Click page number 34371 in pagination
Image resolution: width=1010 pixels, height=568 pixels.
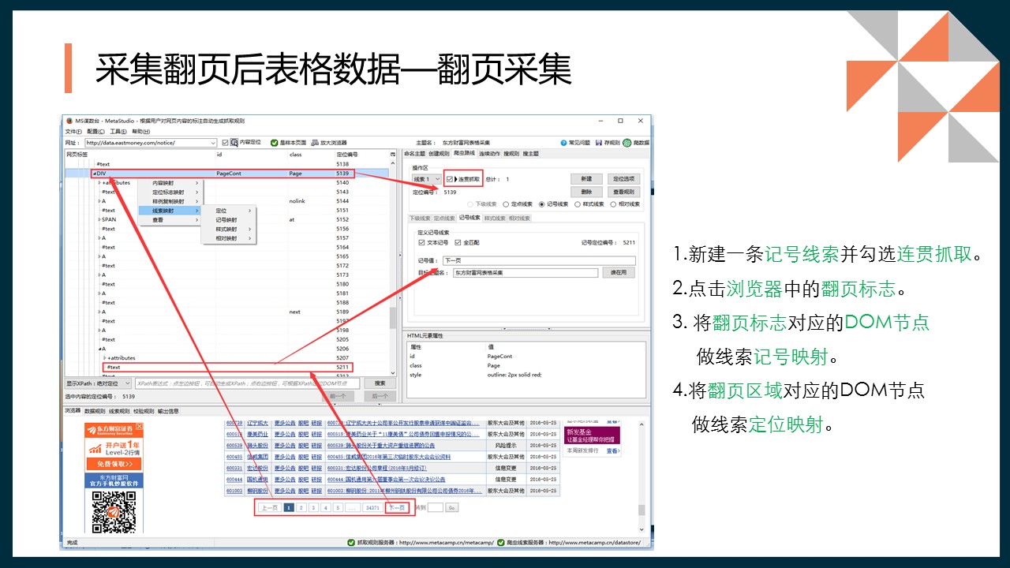coord(372,508)
